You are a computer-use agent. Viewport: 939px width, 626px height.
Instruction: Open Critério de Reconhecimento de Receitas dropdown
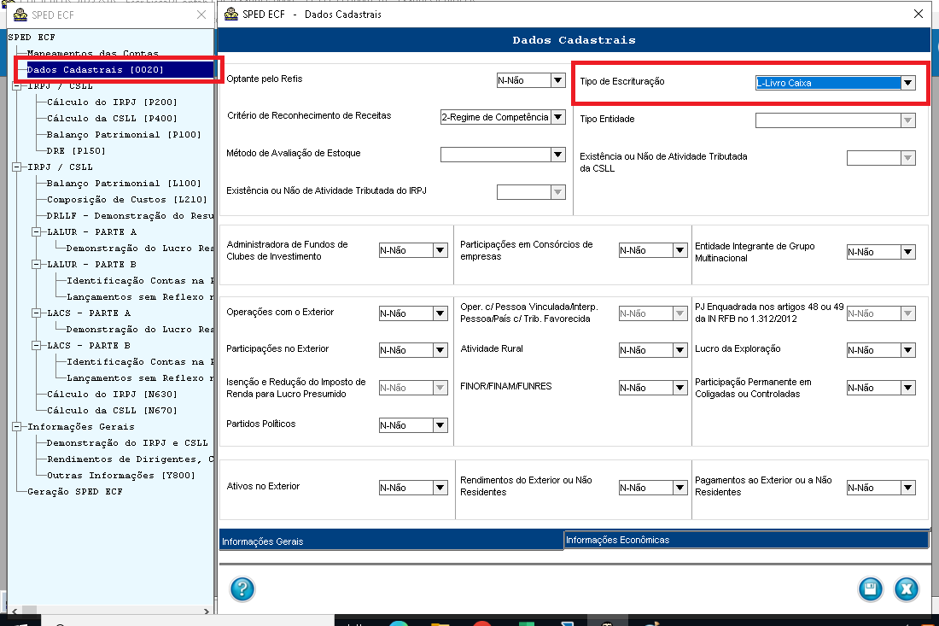coord(558,117)
